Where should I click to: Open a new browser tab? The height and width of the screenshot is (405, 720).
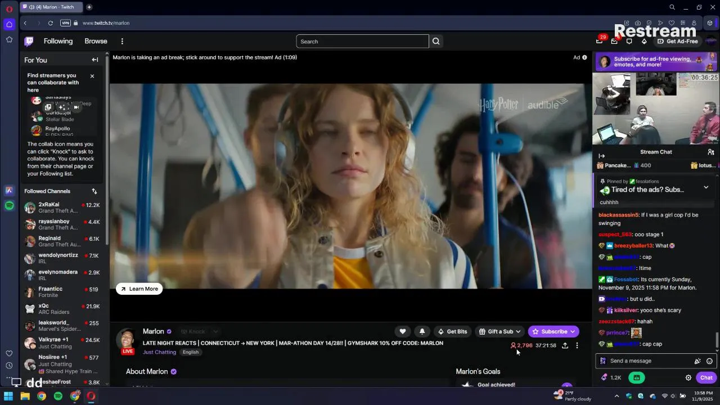(89, 7)
